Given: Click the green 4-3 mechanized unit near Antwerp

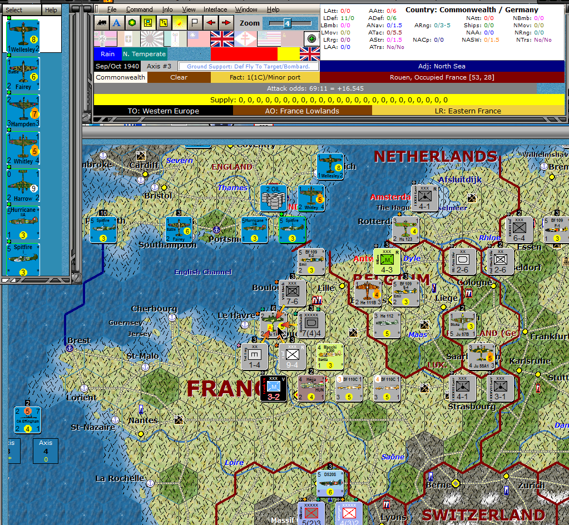Looking at the screenshot, I should pos(387,261).
